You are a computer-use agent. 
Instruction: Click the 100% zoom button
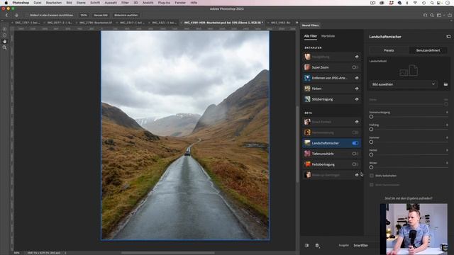point(84,15)
